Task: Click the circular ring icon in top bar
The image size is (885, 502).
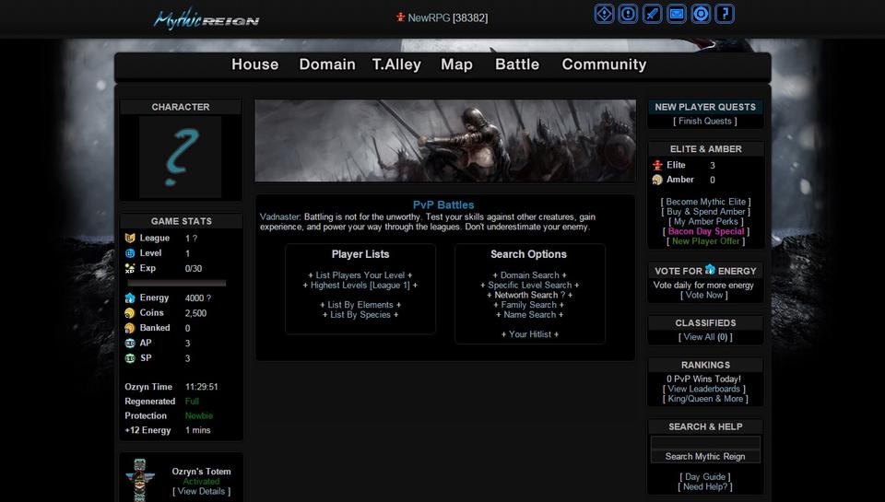Action: point(701,14)
